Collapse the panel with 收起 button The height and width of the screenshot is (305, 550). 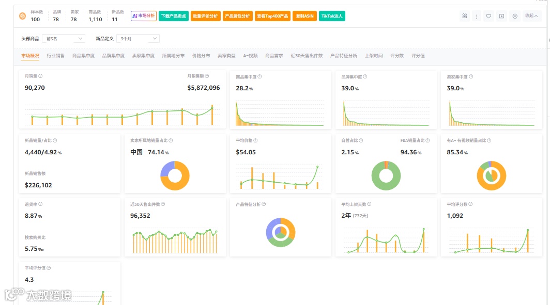531,16
